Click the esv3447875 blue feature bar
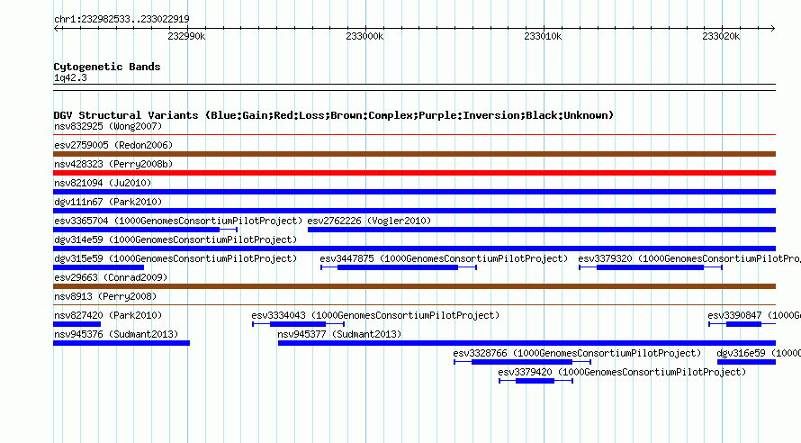801x443 pixels. pos(398,267)
